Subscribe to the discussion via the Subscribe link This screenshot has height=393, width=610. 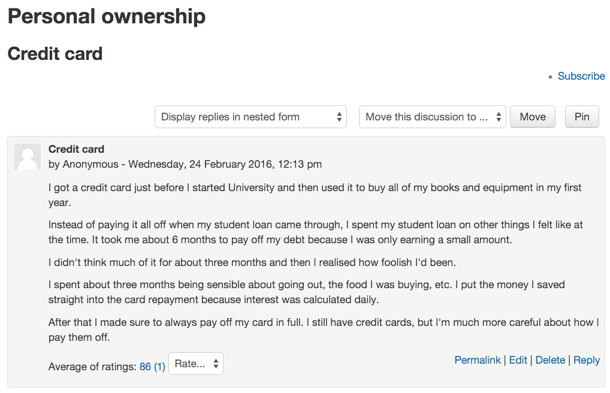pyautogui.click(x=581, y=76)
